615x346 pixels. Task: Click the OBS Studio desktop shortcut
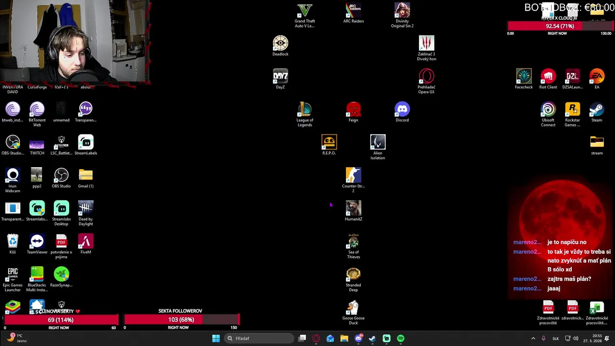(61, 178)
